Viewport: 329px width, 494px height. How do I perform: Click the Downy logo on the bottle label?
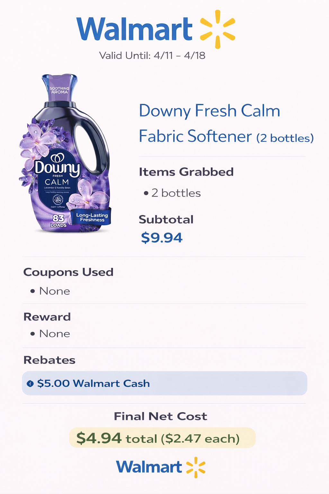57,166
